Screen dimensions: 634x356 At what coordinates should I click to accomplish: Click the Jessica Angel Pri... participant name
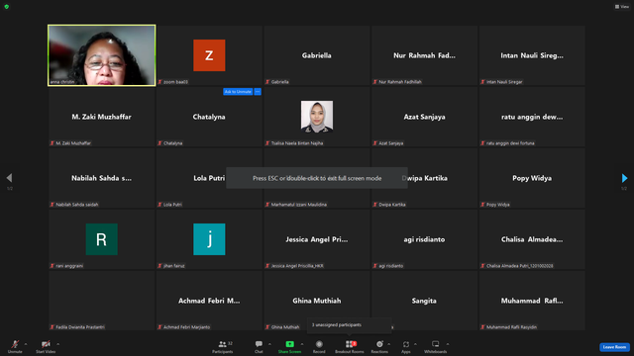[317, 239]
